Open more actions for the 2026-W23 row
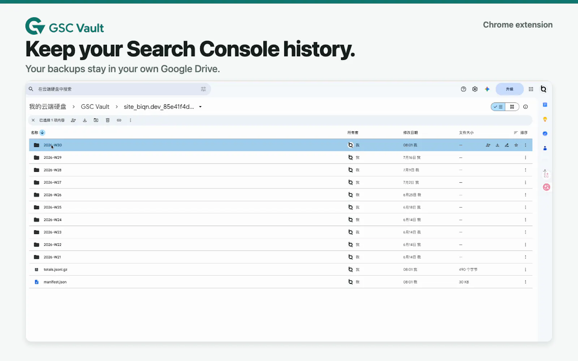The height and width of the screenshot is (361, 578). pyautogui.click(x=526, y=232)
